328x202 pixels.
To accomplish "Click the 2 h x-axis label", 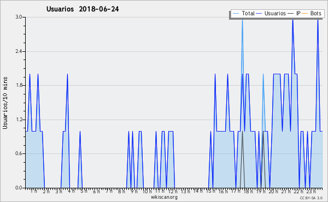I will coord(46,191).
